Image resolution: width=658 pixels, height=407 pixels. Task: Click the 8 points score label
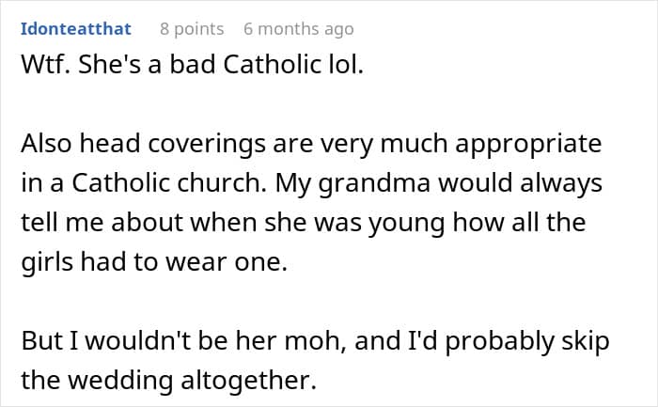point(192,29)
